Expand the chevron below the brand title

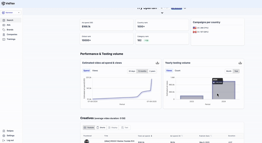pos(162,13)
